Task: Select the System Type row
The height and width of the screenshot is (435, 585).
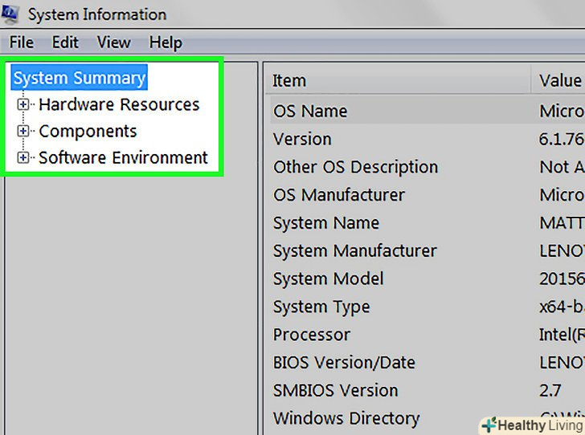Action: [x=427, y=307]
